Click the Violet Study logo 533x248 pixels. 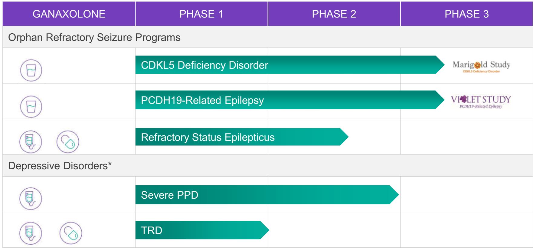(481, 101)
